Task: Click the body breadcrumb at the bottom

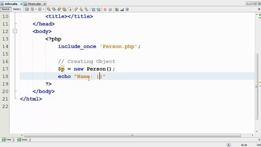Action: coord(22,140)
